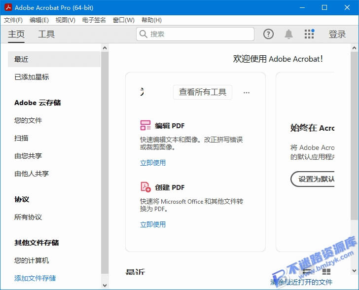Click the Create PDF (创建 PDF) tool icon
The width and height of the screenshot is (359, 290).
click(x=145, y=187)
